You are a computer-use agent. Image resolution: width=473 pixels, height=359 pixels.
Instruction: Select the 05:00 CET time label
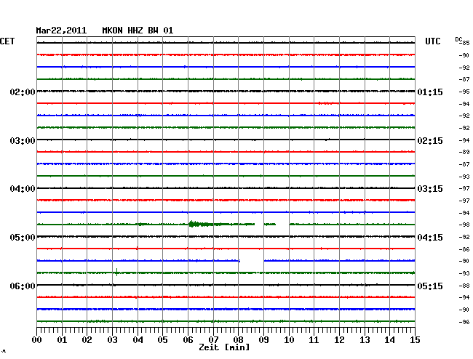(23, 238)
